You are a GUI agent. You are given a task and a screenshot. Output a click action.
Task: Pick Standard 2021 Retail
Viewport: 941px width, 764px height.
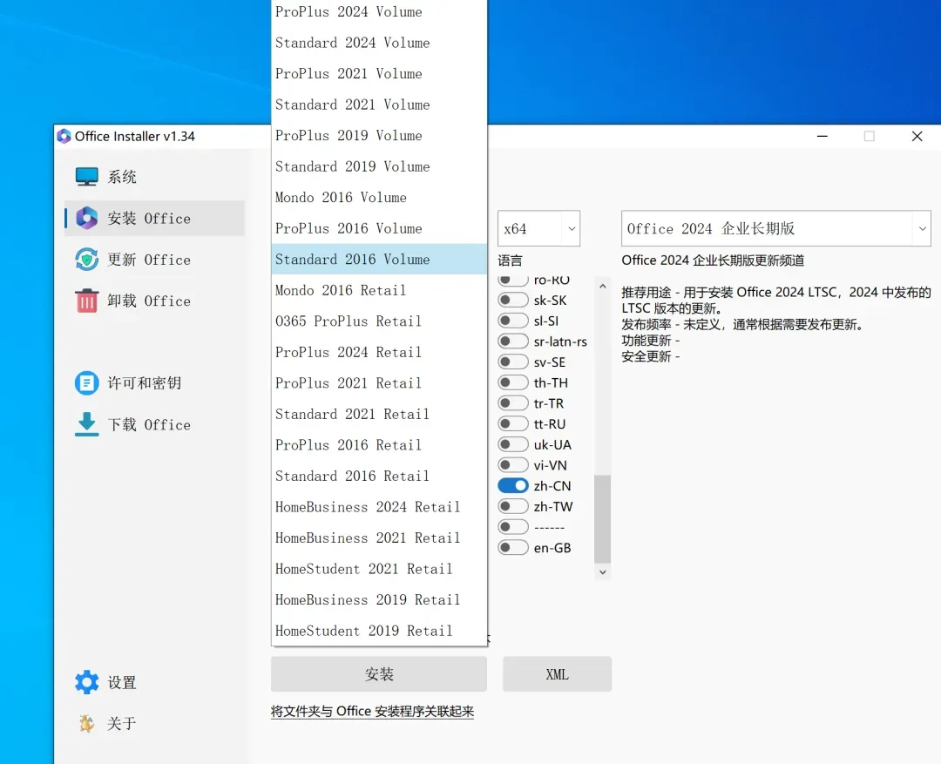click(x=379, y=414)
